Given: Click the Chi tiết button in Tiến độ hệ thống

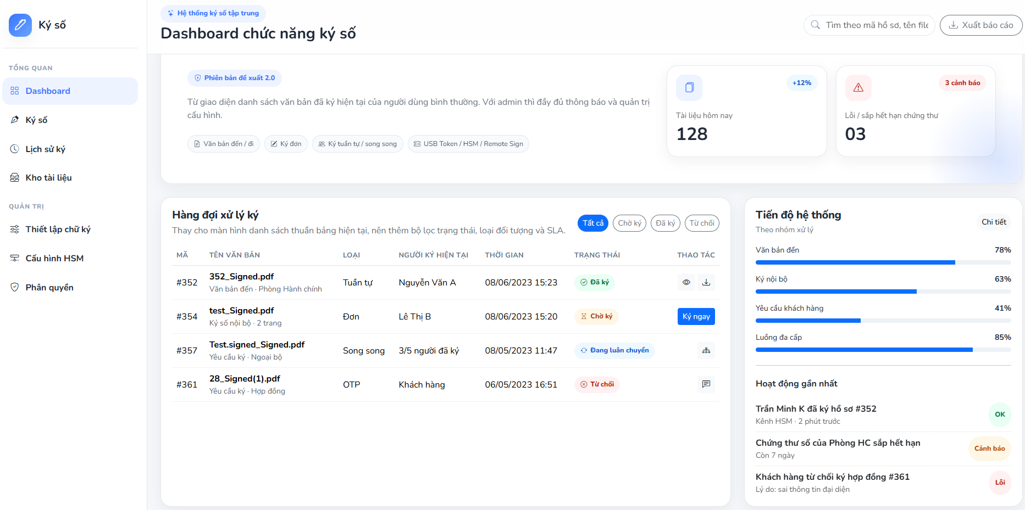Looking at the screenshot, I should point(994,222).
